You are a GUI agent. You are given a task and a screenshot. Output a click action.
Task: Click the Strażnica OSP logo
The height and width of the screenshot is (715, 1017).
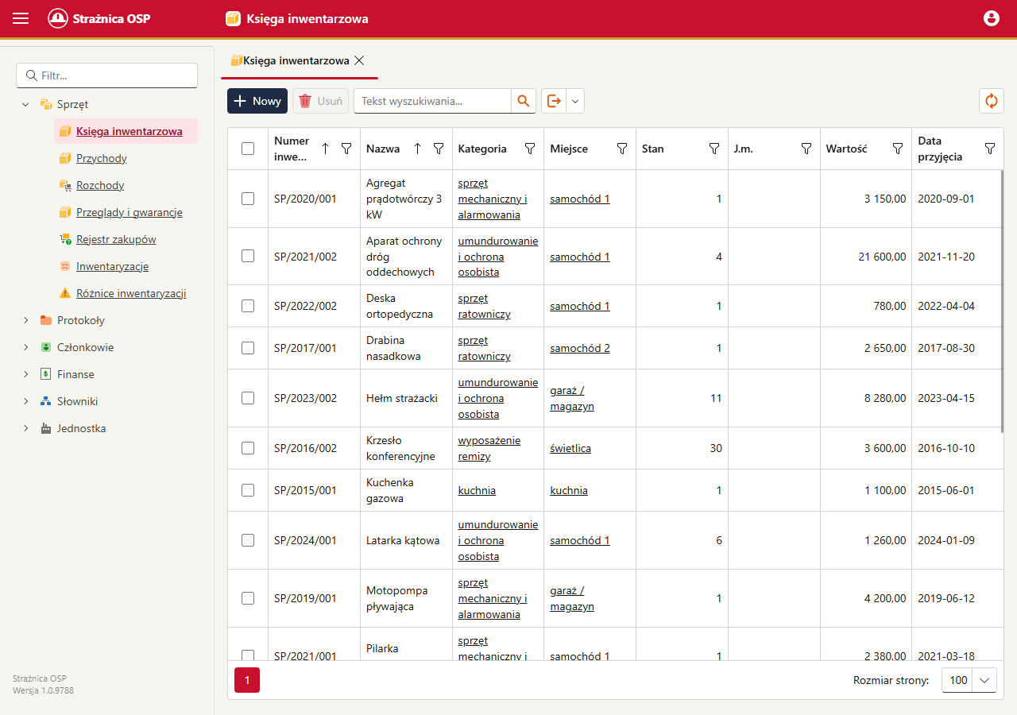(99, 18)
